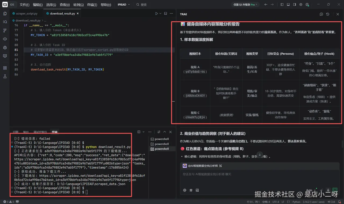Click the microphone voice input button
The width and height of the screenshot is (344, 204).
328,190
